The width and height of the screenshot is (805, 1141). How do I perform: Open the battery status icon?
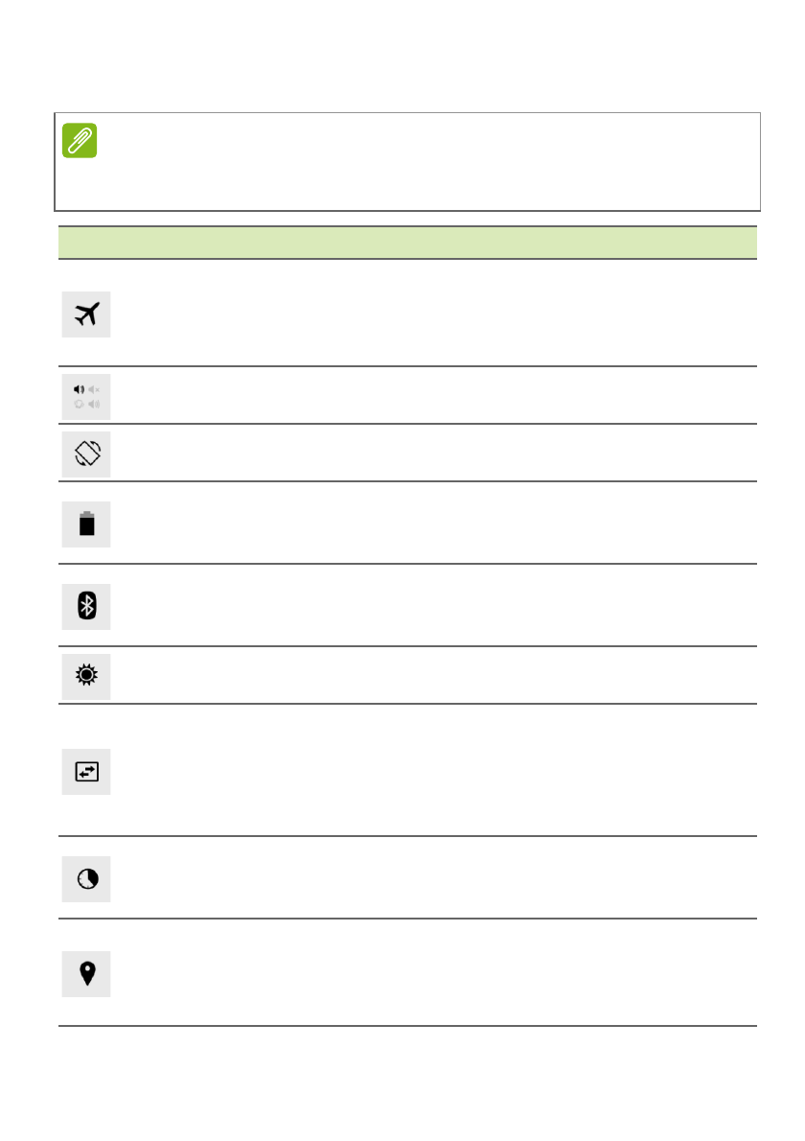tap(86, 524)
